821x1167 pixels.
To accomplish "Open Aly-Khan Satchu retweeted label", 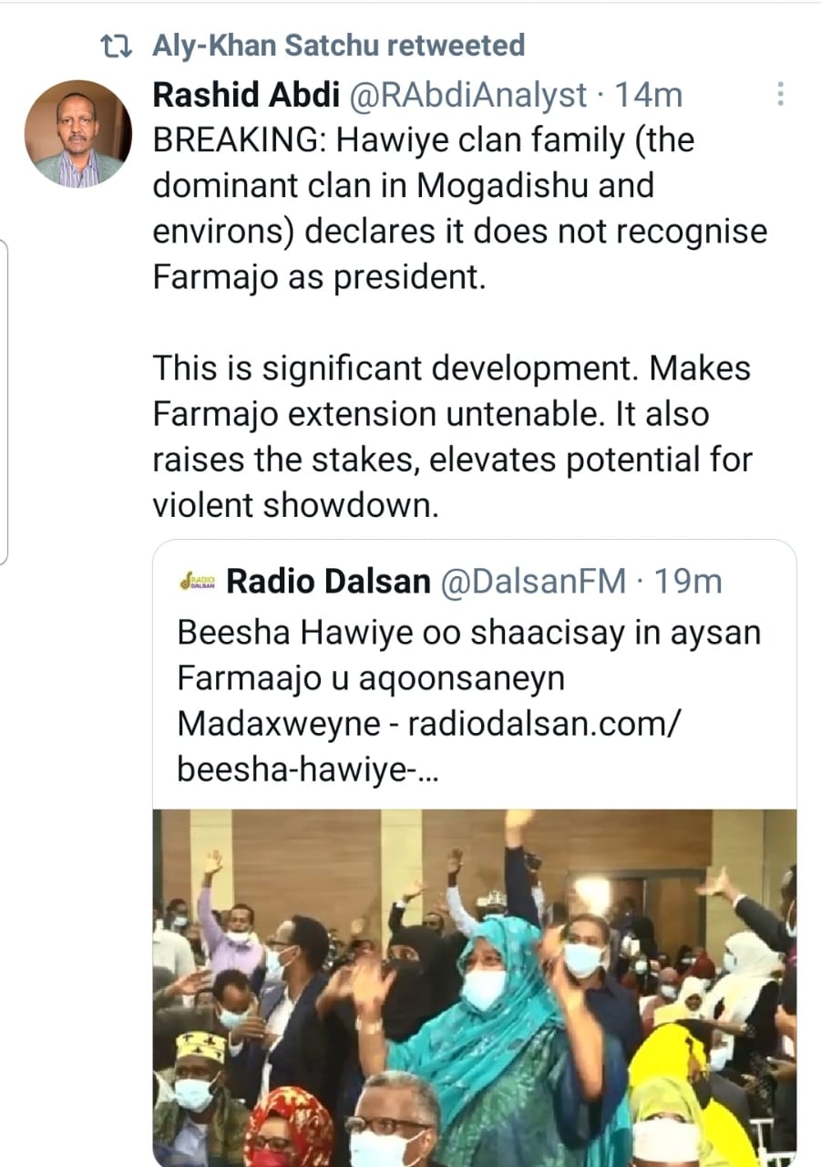I will pyautogui.click(x=338, y=46).
